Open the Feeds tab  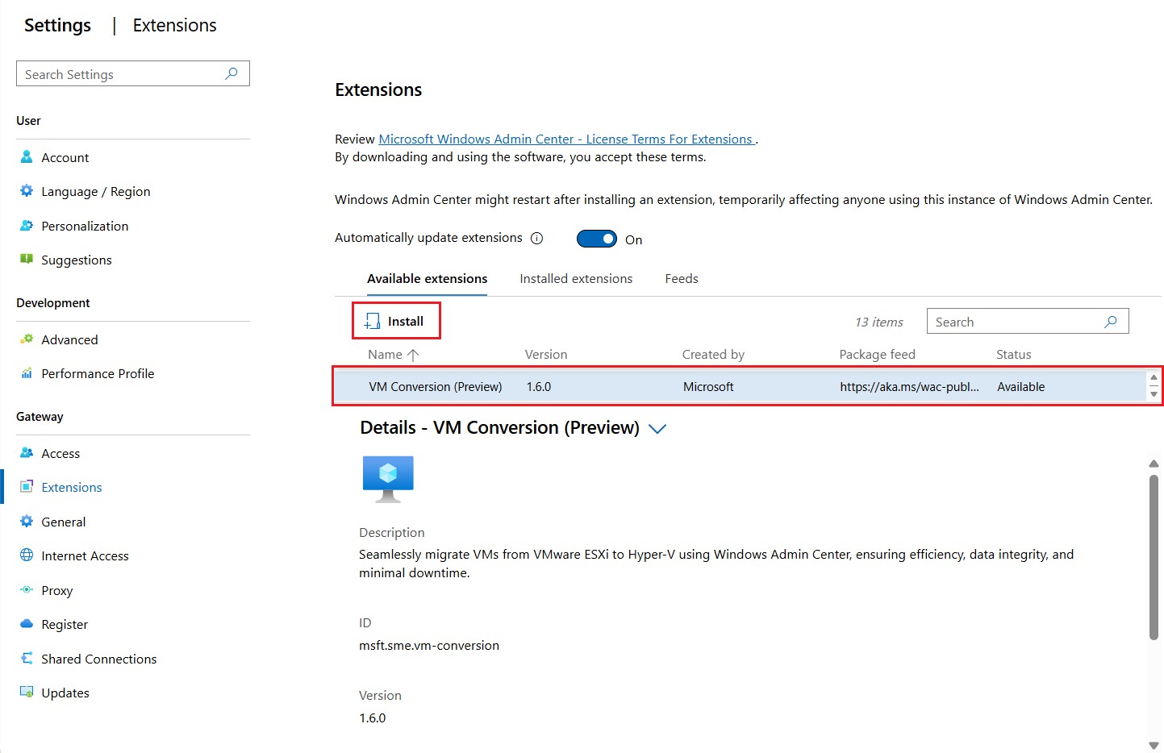[681, 278]
